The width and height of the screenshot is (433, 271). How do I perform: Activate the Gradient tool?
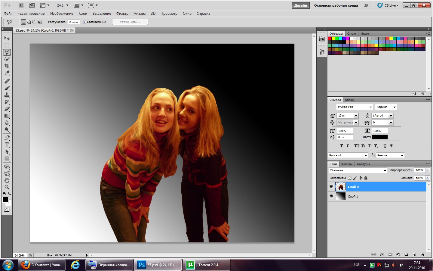[x=7, y=116]
